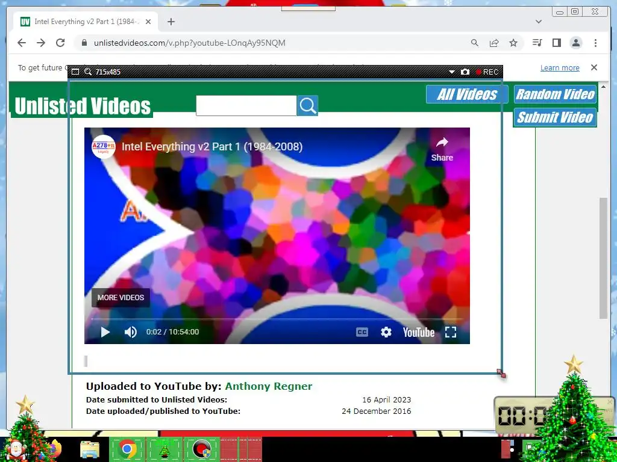The width and height of the screenshot is (617, 462).
Task: Click the 24 December 2016 upload date
Action: tap(376, 411)
